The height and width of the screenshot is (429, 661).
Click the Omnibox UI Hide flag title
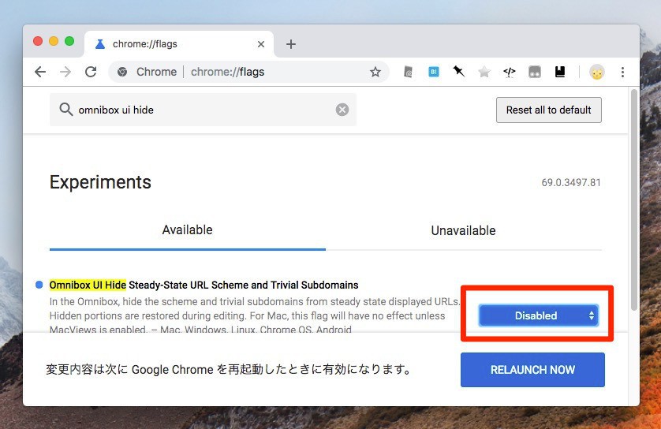[204, 285]
